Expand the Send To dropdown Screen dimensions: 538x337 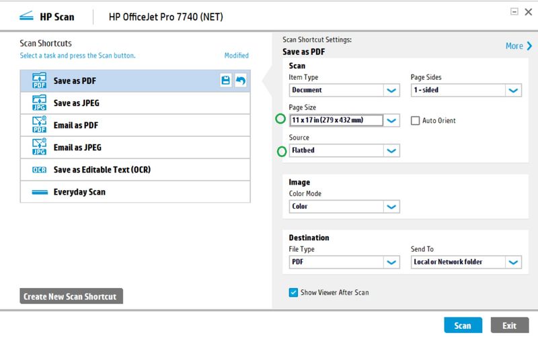513,262
